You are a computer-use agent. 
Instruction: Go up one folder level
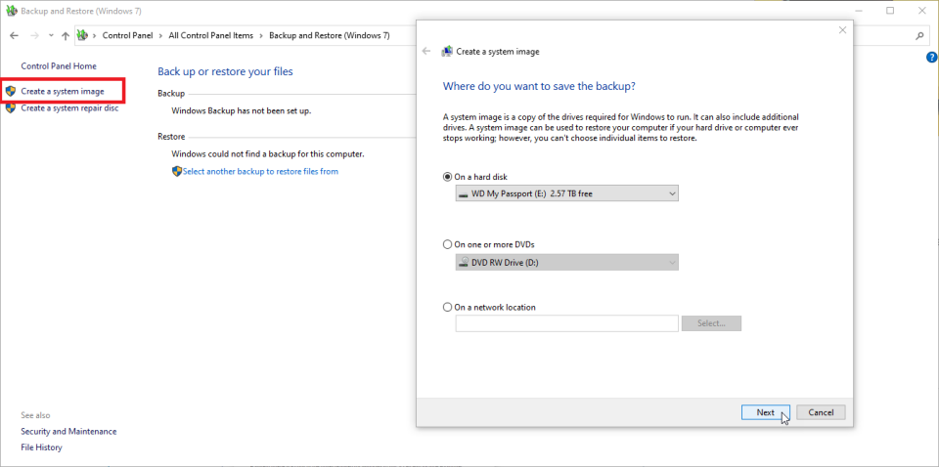(66, 36)
